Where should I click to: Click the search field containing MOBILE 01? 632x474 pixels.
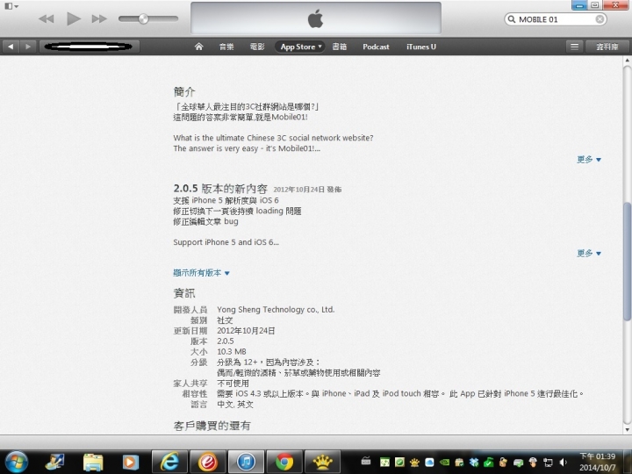coord(556,19)
